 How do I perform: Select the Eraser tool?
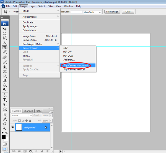4,76
